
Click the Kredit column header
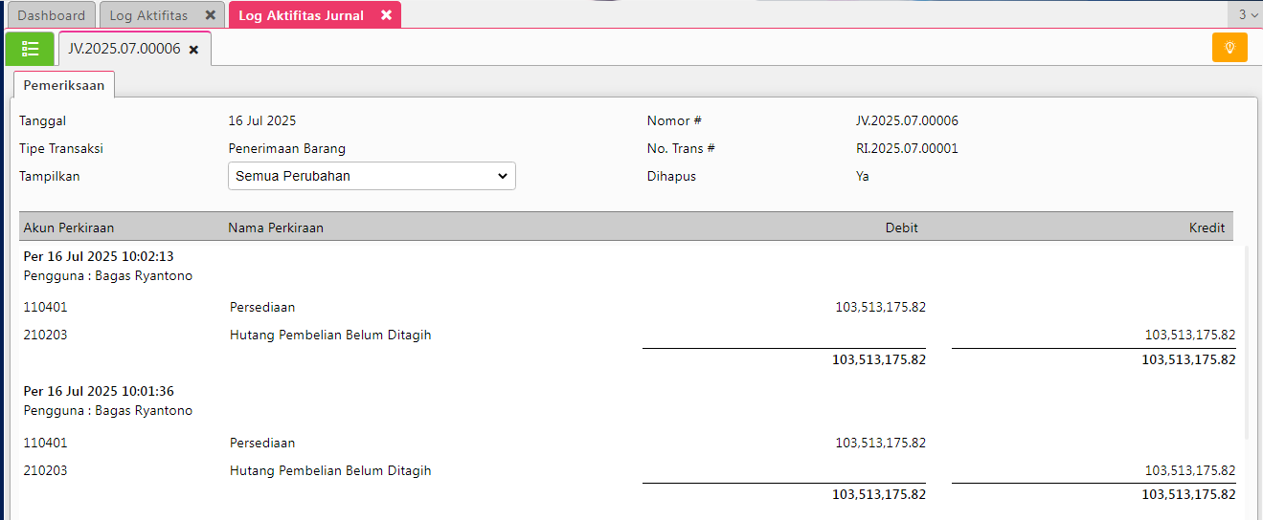[x=1207, y=227]
